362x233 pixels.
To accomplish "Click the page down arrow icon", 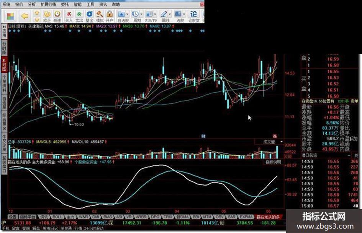I will (x=37, y=20).
